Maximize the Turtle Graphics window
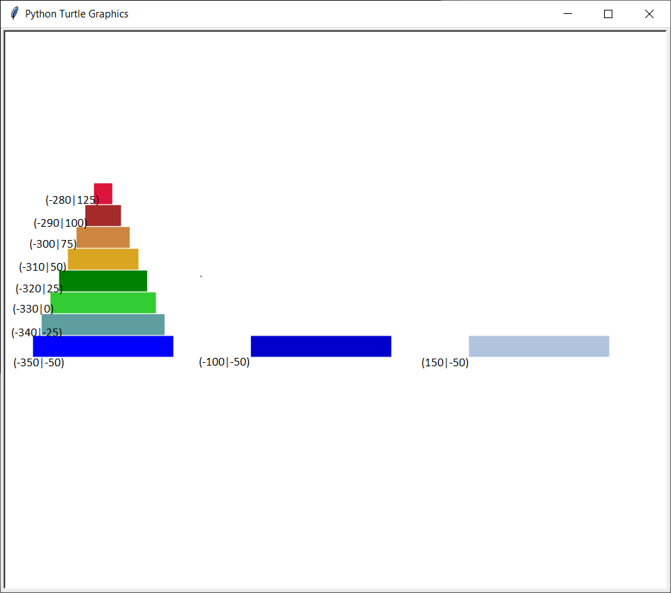The width and height of the screenshot is (671, 593). tap(608, 14)
